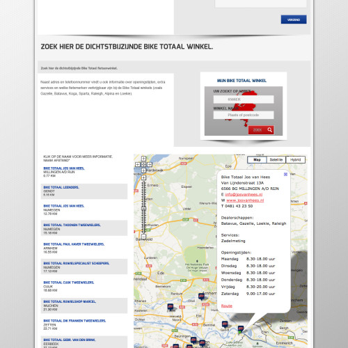Open the Route link in the info bubble
Image resolution: width=348 pixels, height=348 pixels.
point(227,306)
